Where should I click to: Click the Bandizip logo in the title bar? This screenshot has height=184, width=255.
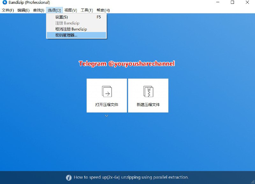[x=4, y=3]
